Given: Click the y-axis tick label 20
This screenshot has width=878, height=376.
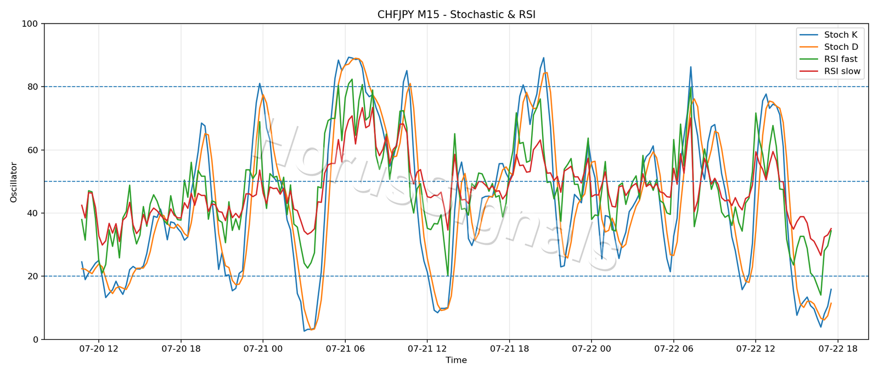Looking at the screenshot, I should tap(33, 276).
